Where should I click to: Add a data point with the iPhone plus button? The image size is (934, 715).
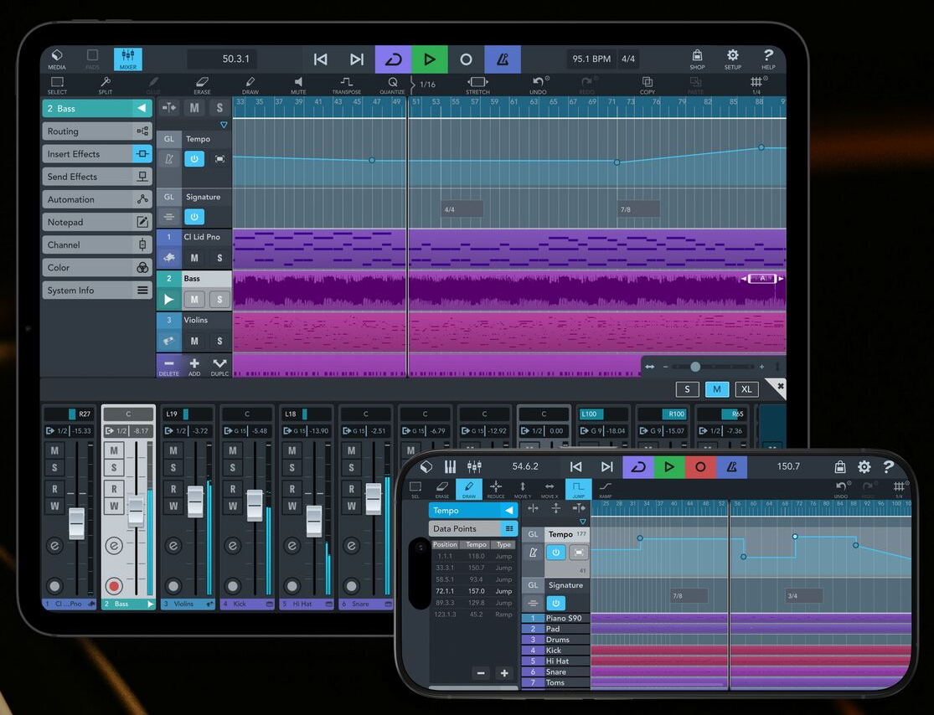(504, 673)
